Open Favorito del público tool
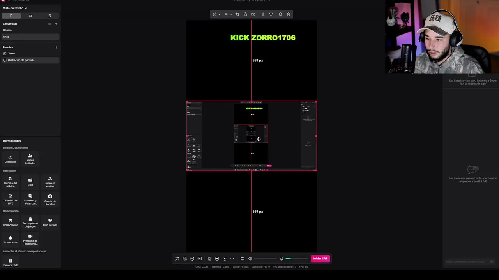 (11, 182)
